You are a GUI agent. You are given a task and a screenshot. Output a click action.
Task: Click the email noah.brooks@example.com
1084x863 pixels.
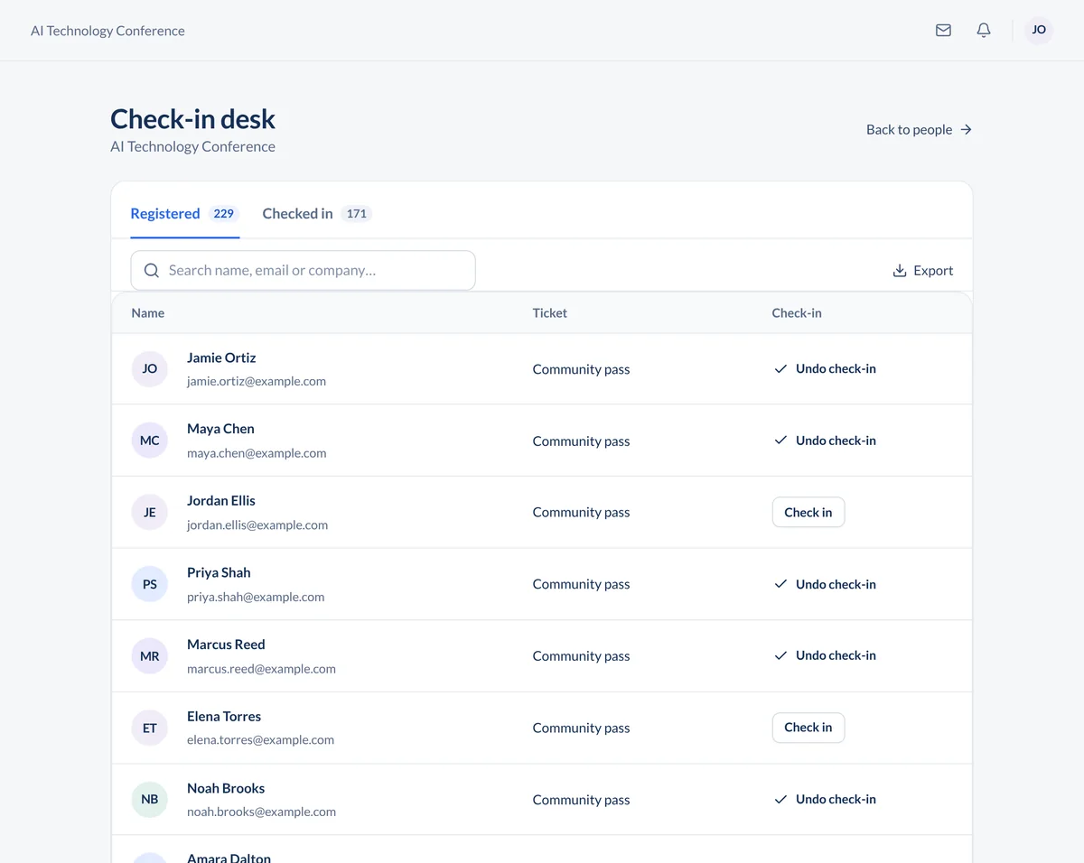261,812
